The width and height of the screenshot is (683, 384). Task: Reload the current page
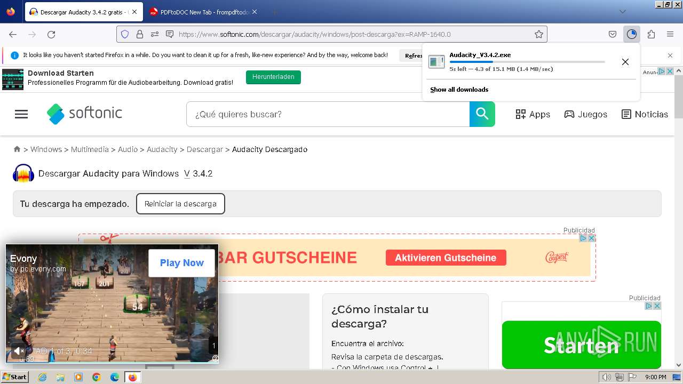click(x=51, y=34)
